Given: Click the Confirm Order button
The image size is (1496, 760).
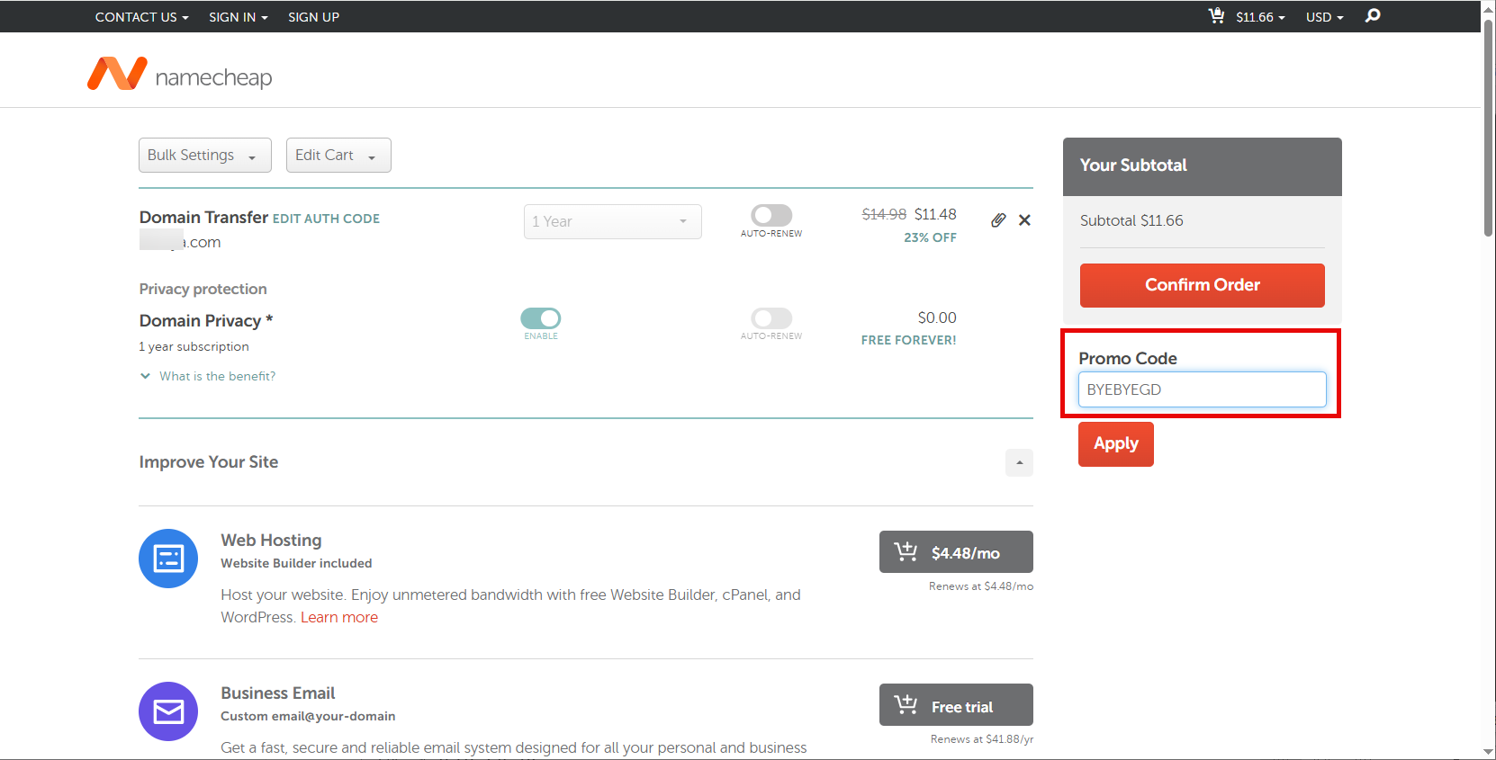Looking at the screenshot, I should pyautogui.click(x=1203, y=285).
